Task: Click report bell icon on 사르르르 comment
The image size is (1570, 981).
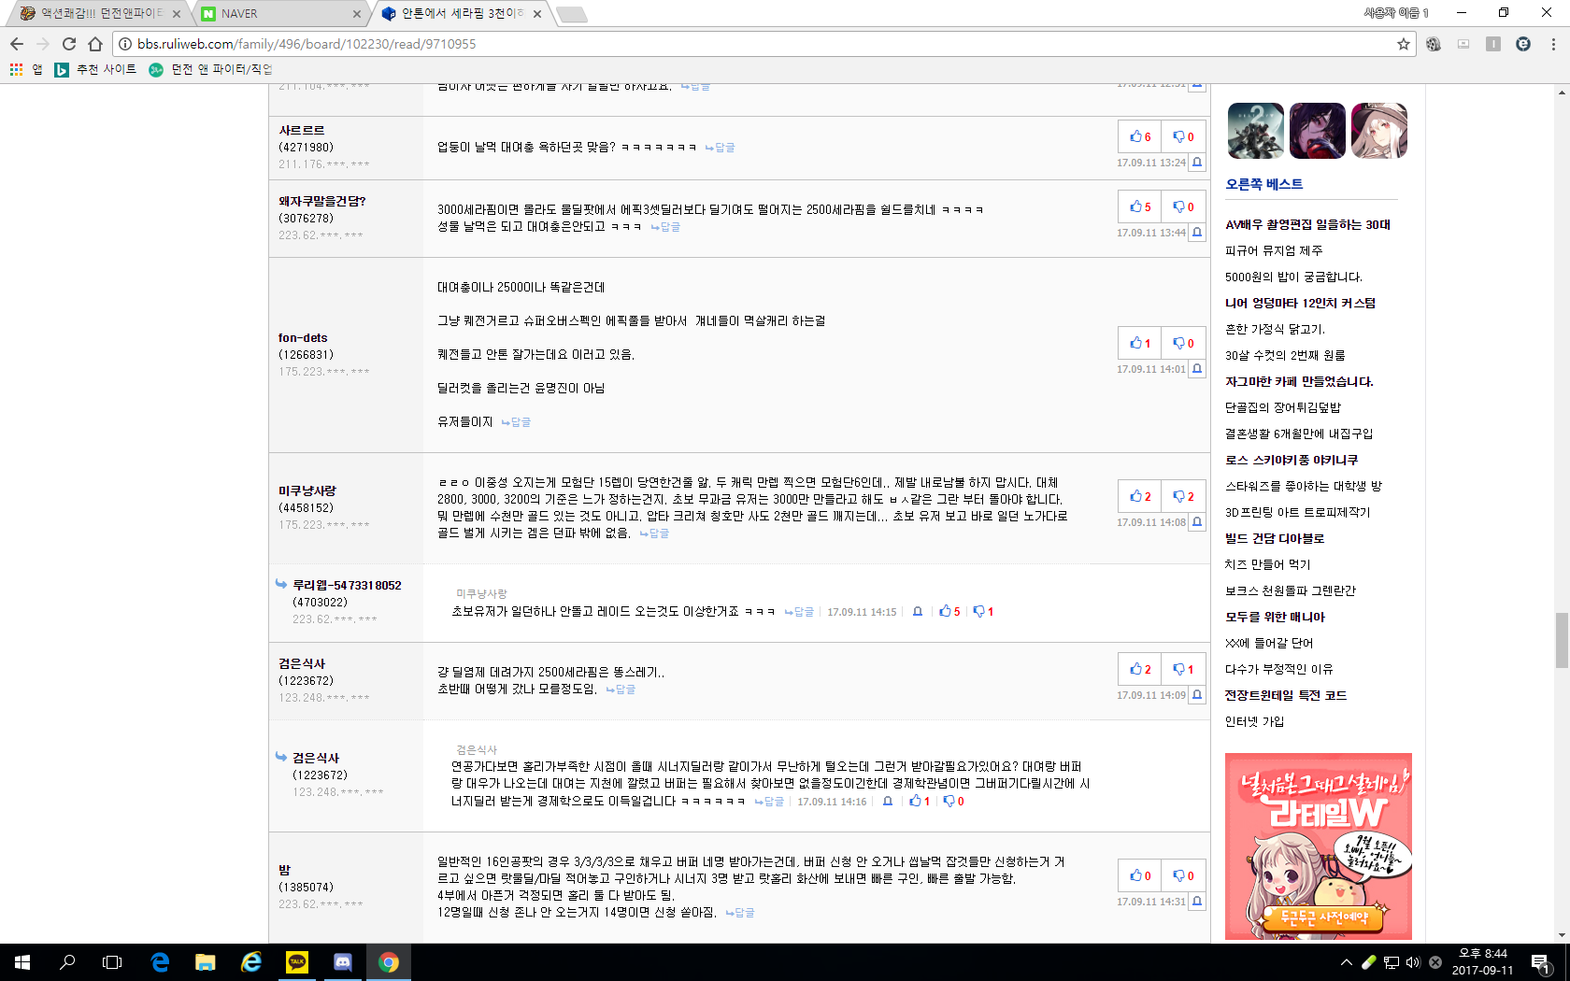Action: (x=1196, y=163)
